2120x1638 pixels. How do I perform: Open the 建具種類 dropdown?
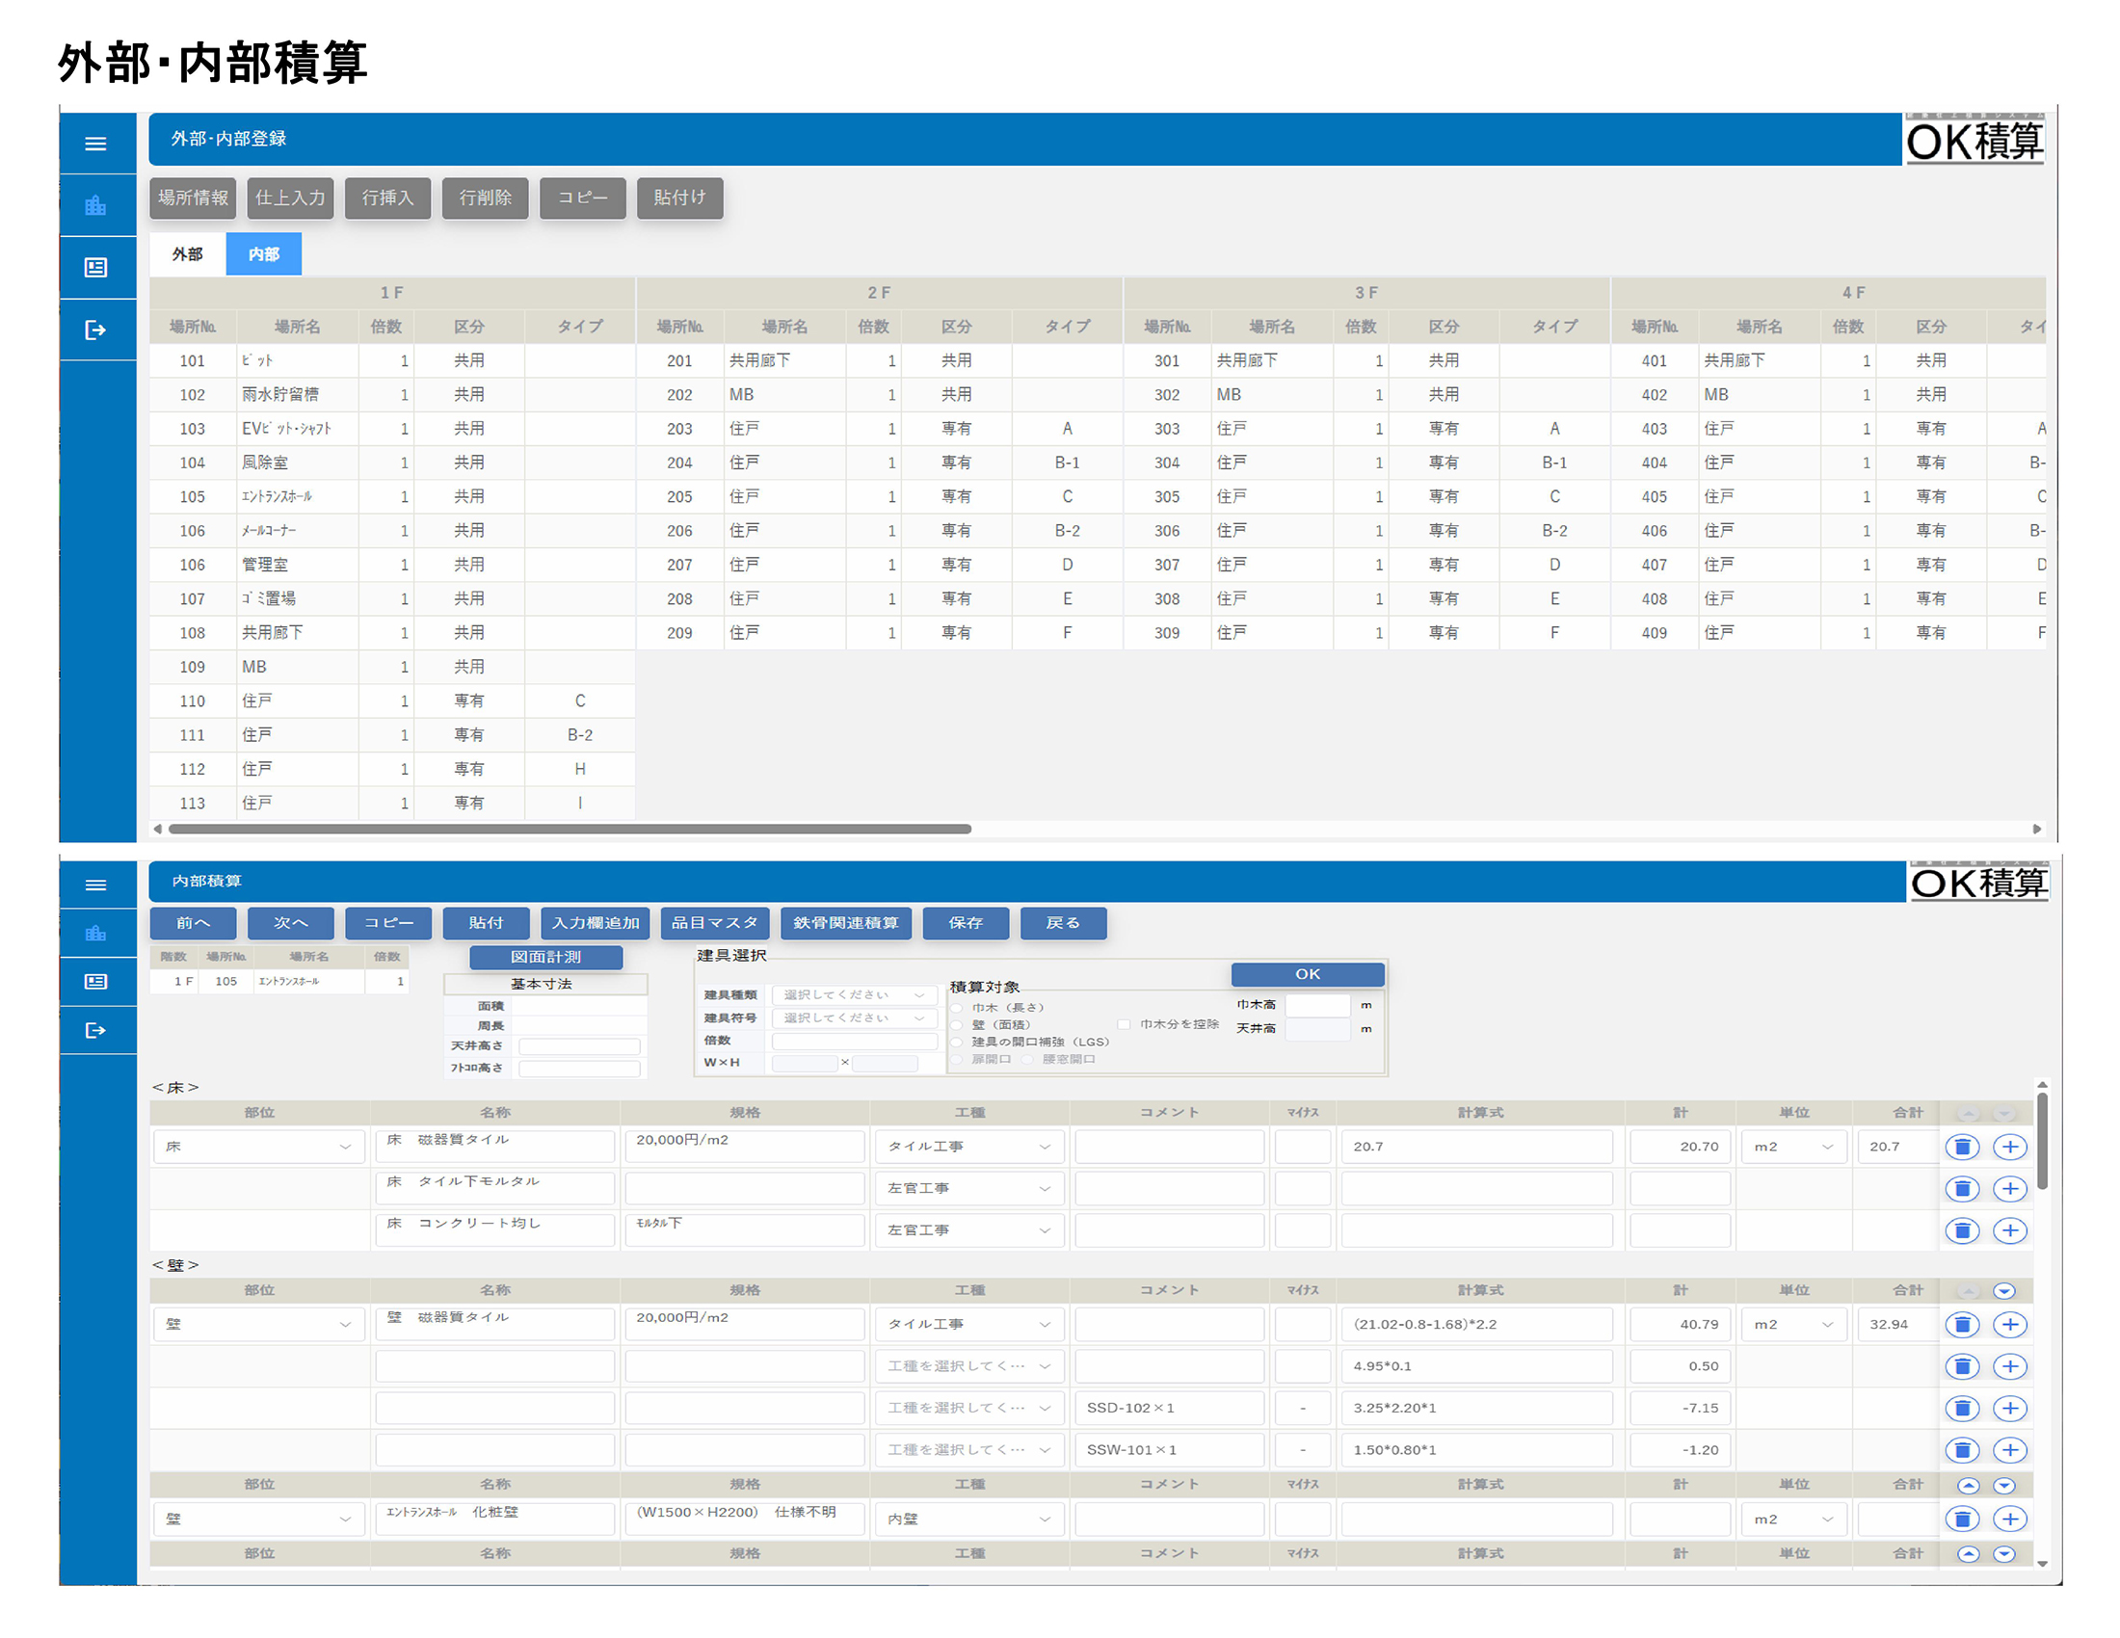point(854,994)
